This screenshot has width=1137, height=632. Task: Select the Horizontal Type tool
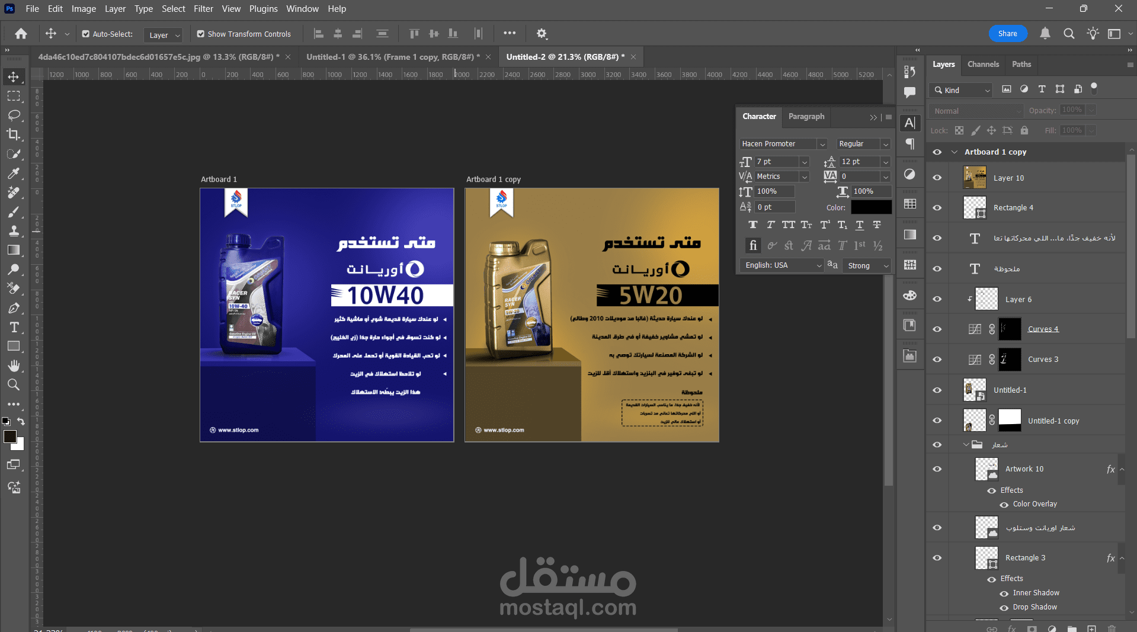[x=13, y=327]
